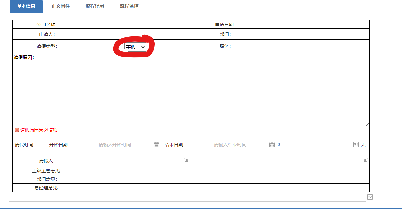402x212 pixels.
Task: Click the 请假类型: label
Action: [x=47, y=46]
